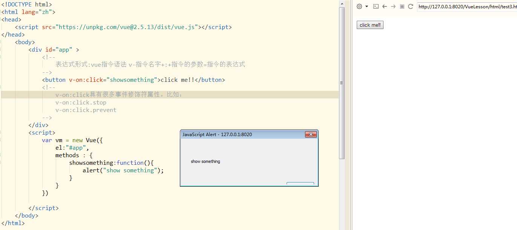The width and height of the screenshot is (517, 230).
Task: Click the "methods : {" line
Action: [74, 155]
